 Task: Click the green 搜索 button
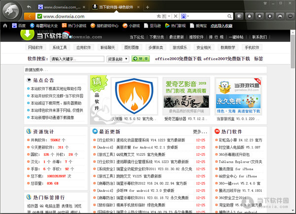pos(141,59)
